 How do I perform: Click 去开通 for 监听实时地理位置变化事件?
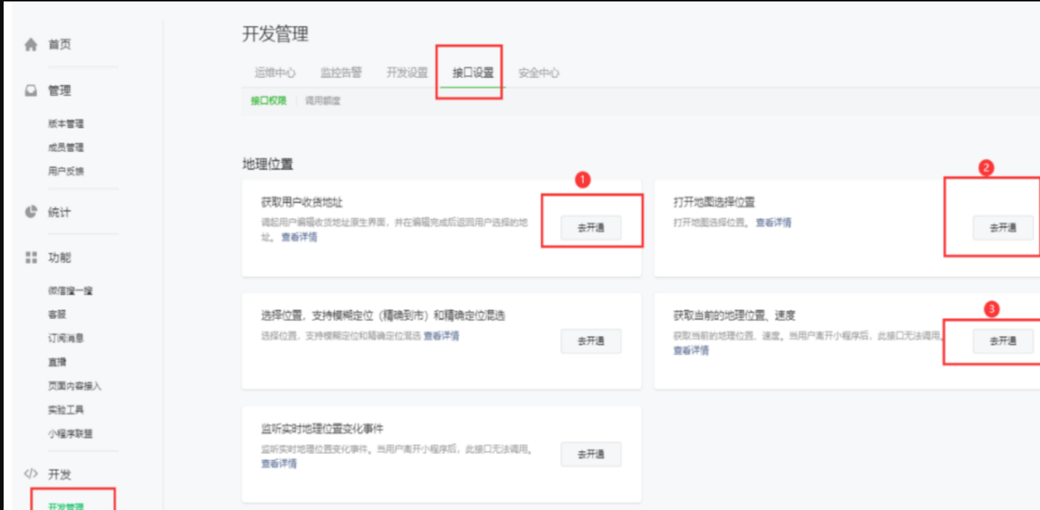[591, 454]
